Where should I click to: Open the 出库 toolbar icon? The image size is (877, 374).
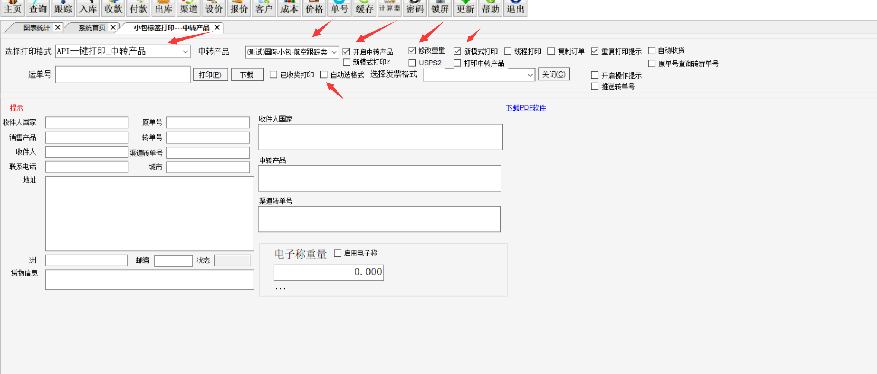pos(163,8)
